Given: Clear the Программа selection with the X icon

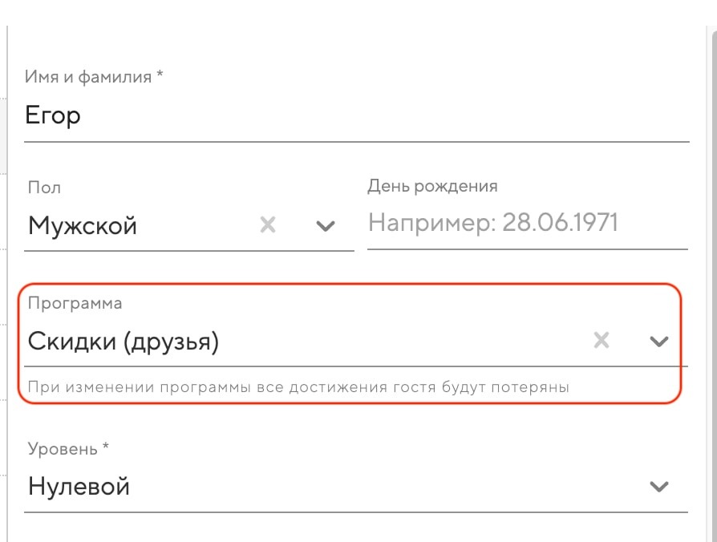Looking at the screenshot, I should [x=601, y=341].
